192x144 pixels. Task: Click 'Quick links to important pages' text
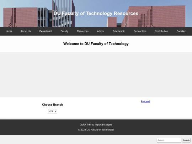coord(96,124)
